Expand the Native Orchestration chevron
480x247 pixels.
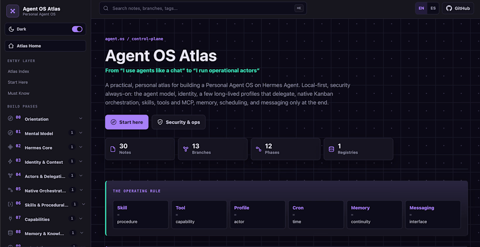coord(81,190)
